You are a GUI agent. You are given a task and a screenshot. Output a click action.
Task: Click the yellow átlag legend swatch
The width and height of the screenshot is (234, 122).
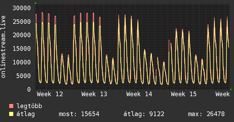pyautogui.click(x=11, y=114)
